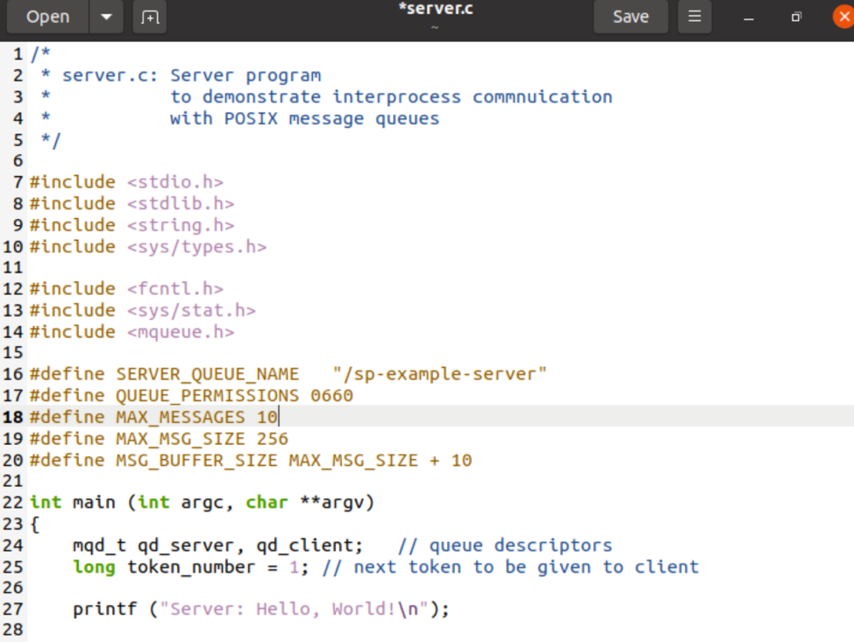Click the Open file button
The image size is (854, 642).
click(x=47, y=17)
